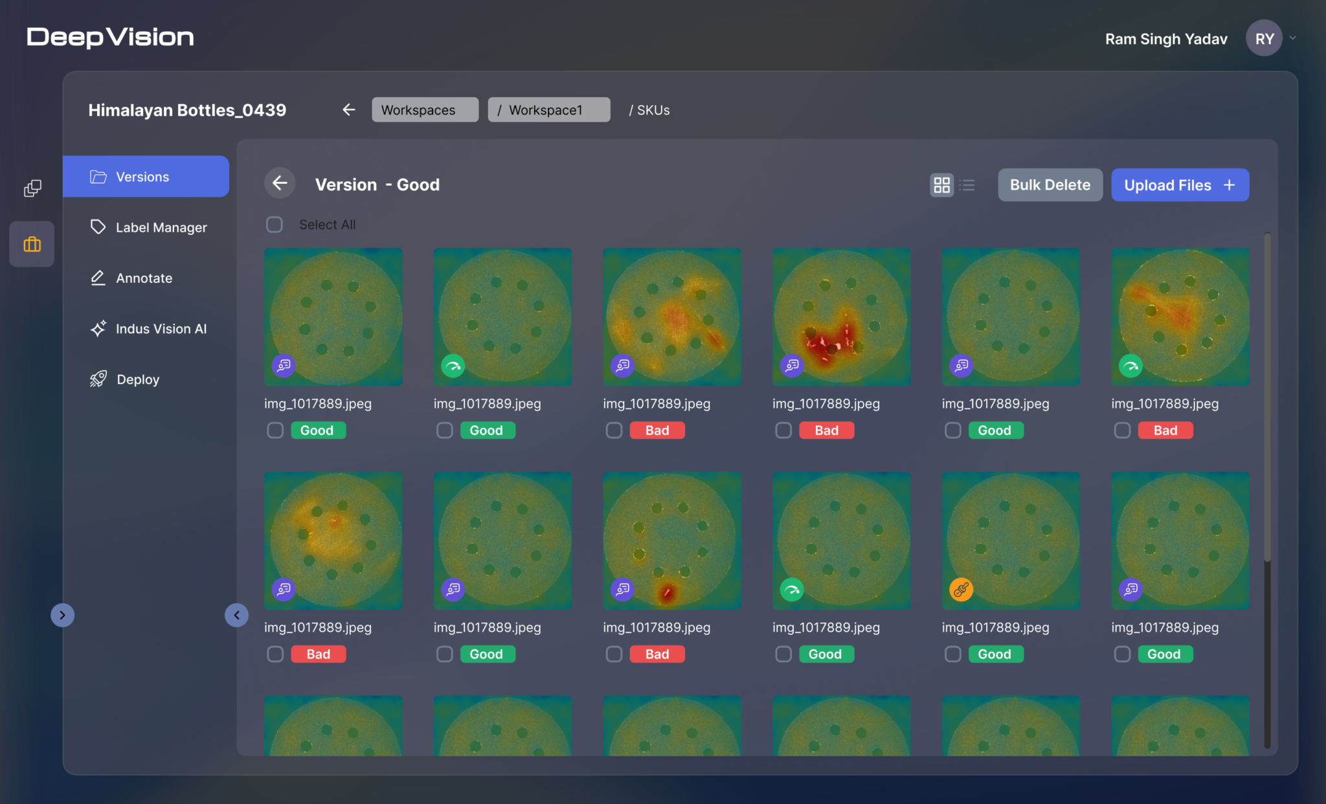1326x804 pixels.
Task: Go back using arrow beside Workspaces breadcrumb
Action: coord(349,110)
